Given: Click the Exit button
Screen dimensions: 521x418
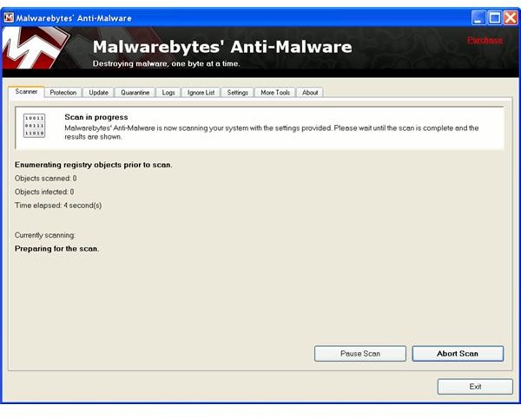Looking at the screenshot, I should pyautogui.click(x=475, y=387).
